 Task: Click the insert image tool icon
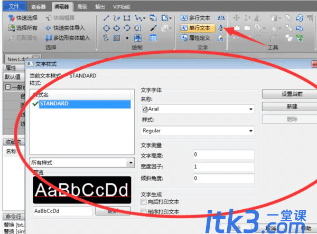click(x=138, y=38)
